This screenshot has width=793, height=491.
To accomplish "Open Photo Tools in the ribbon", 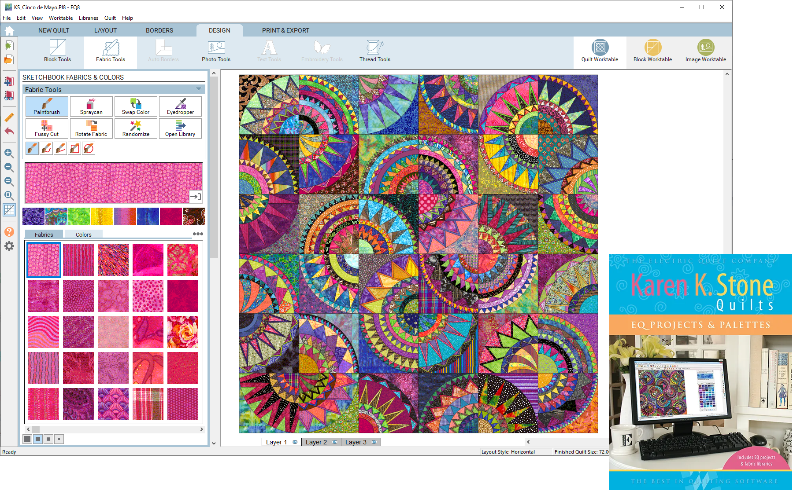I will pyautogui.click(x=216, y=51).
